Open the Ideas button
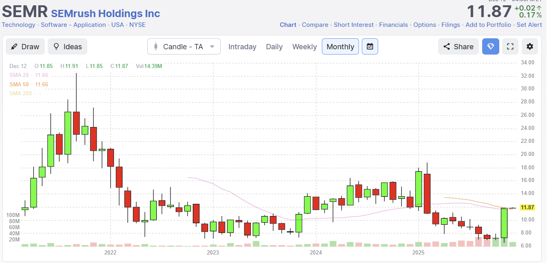The width and height of the screenshot is (547, 263). (67, 46)
